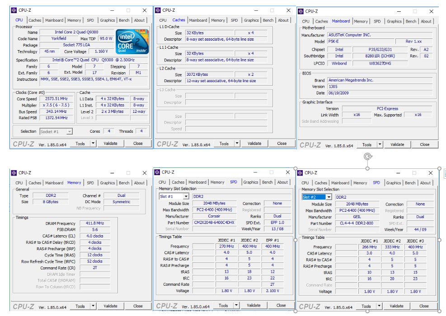Screen dimensions: 446x316
Task: Click the Close button in the Memory window
Action: tap(138, 306)
